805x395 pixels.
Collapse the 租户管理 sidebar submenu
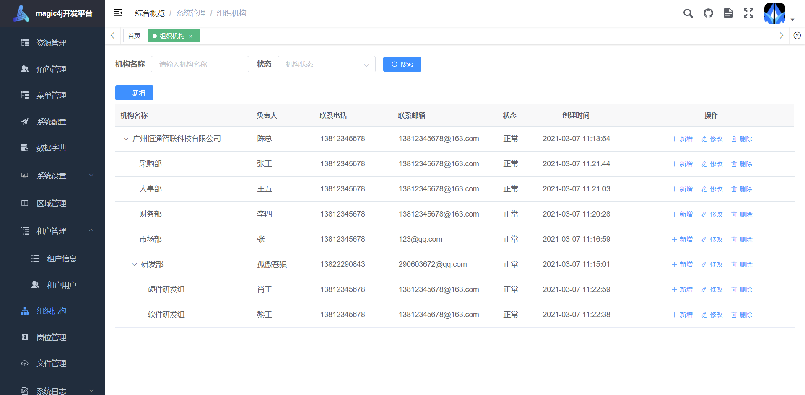click(x=52, y=231)
